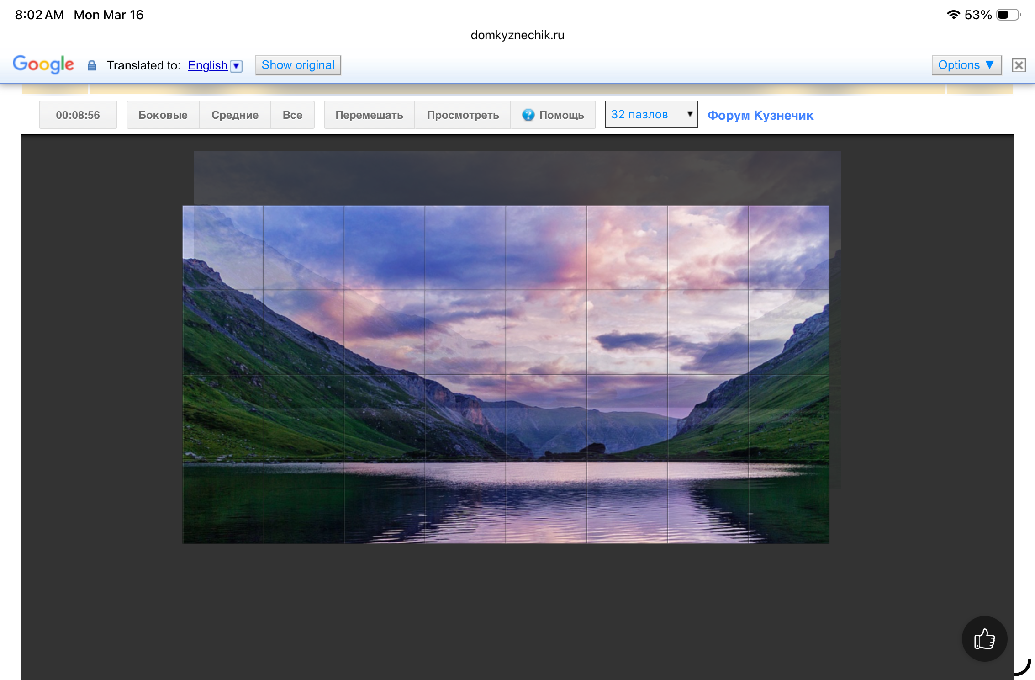Viewport: 1035px width, 680px height.
Task: Click the lock icon beside Translated to
Action: (92, 65)
